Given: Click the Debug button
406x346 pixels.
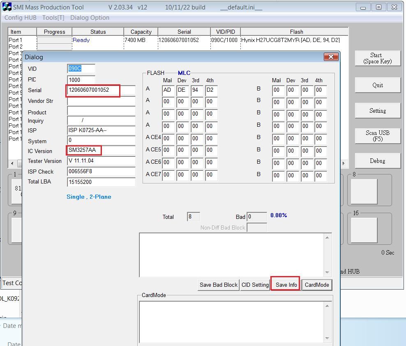Looking at the screenshot, I should (378, 161).
